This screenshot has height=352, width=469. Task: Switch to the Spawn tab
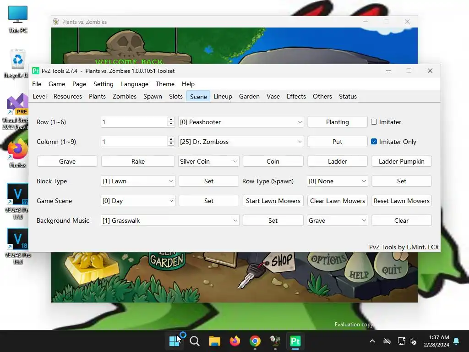(153, 96)
